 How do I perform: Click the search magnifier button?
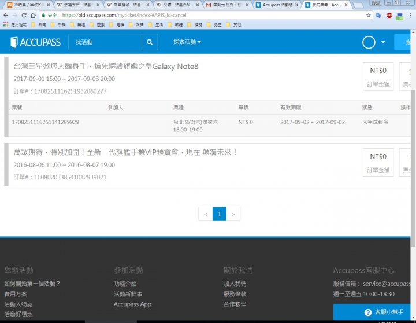150,42
